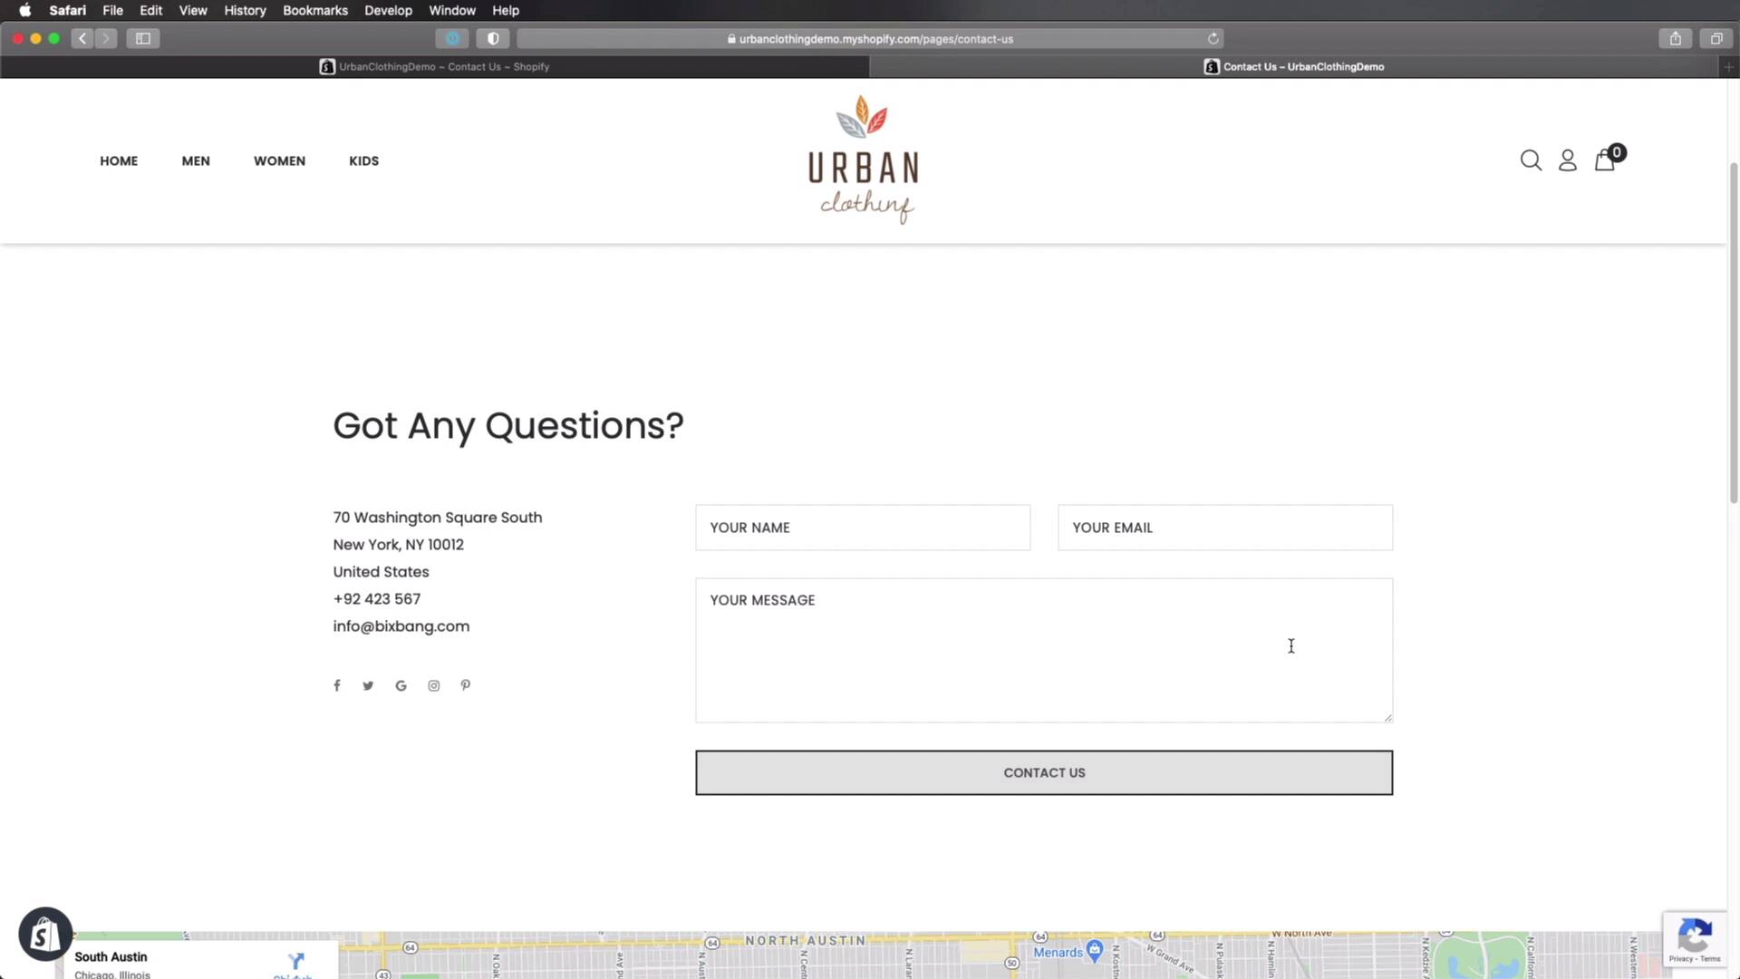Image resolution: width=1740 pixels, height=979 pixels.
Task: Open the shopping cart bag icon
Action: 1605,160
